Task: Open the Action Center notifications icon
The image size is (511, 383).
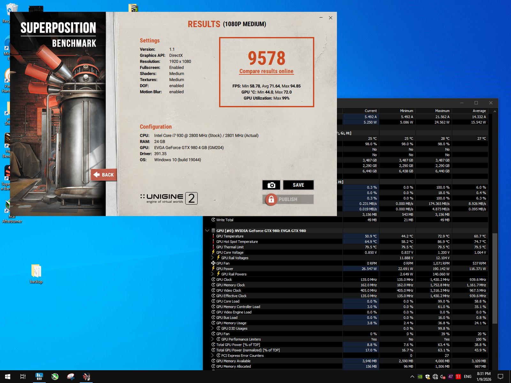Action: click(500, 377)
